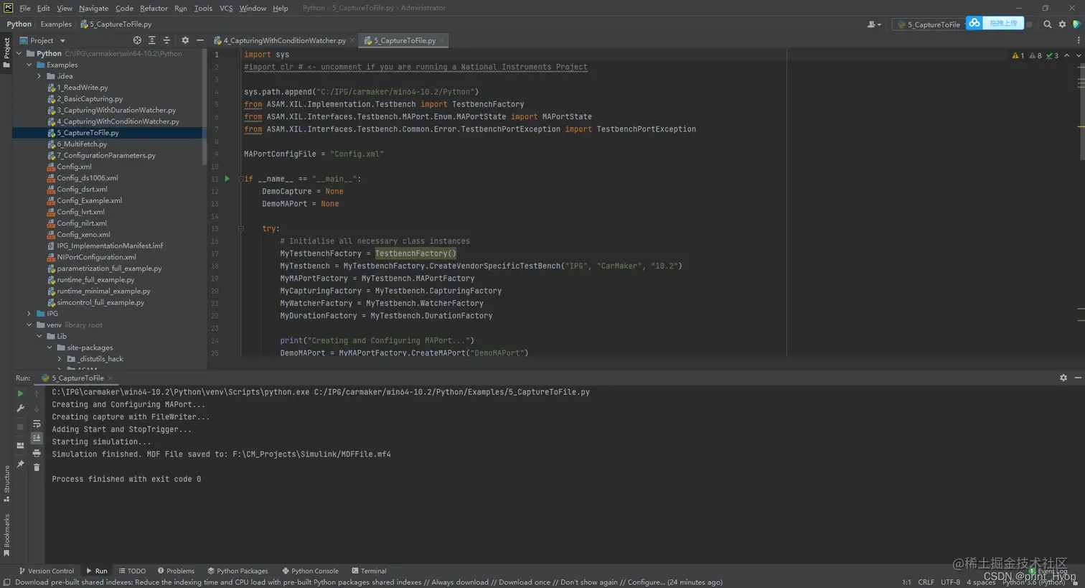Image resolution: width=1085 pixels, height=588 pixels.
Task: Toggle the Bookmarks side panel button
Action: pos(6,535)
